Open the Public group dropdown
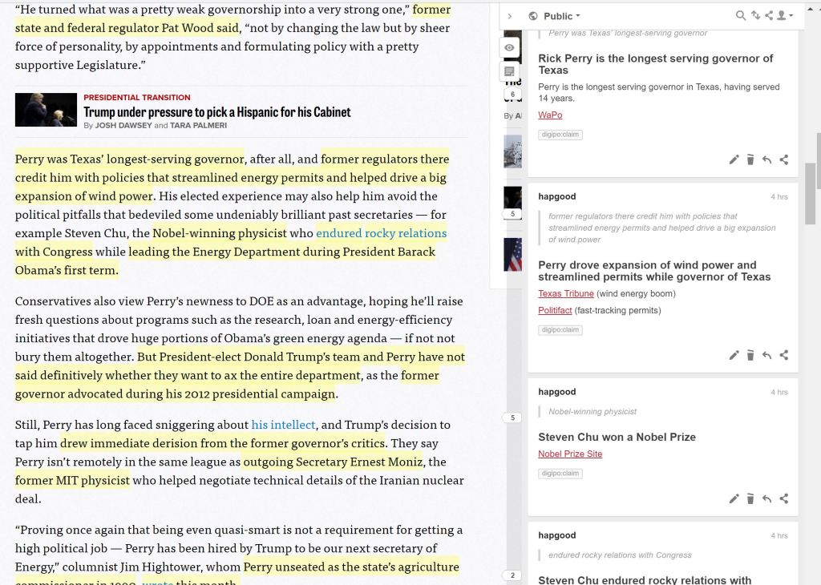Viewport: 821px width, 585px height. pos(560,16)
